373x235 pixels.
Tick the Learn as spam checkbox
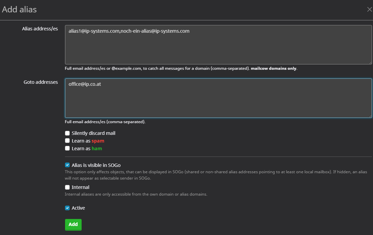click(x=67, y=141)
